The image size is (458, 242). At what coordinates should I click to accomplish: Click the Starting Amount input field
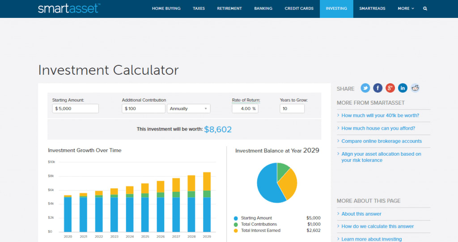click(75, 108)
